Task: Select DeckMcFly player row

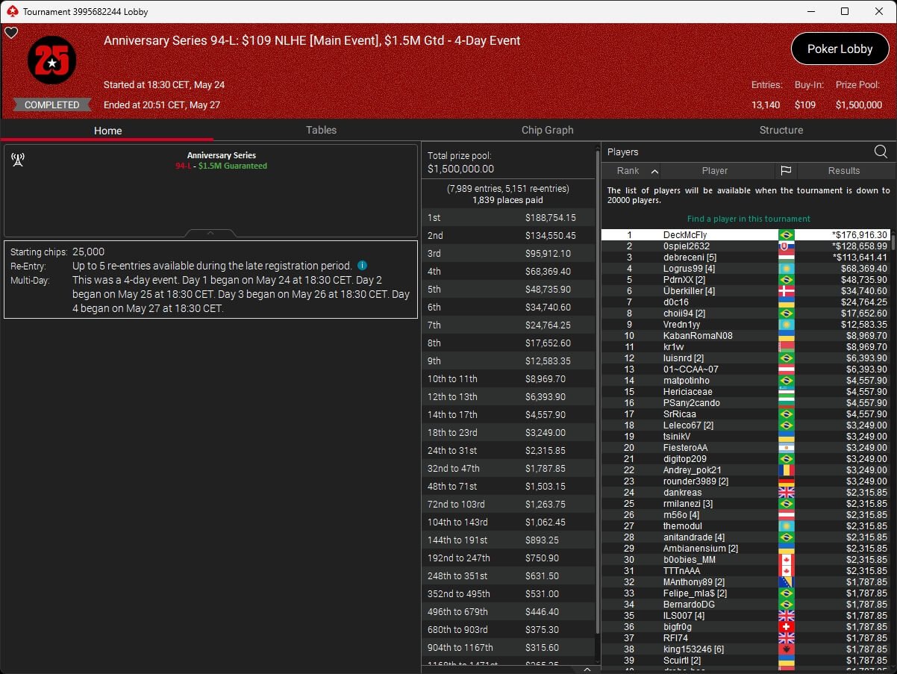Action: (x=746, y=235)
